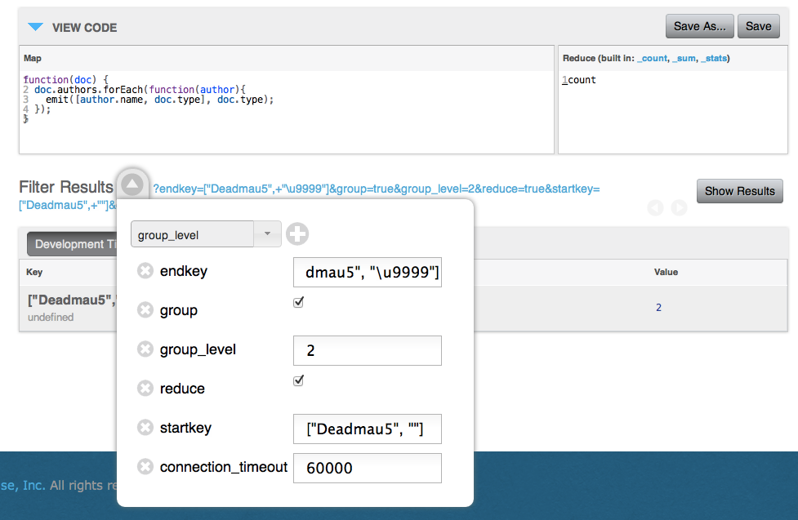Remove the endkey filter parameter
798x520 pixels.
click(x=145, y=271)
